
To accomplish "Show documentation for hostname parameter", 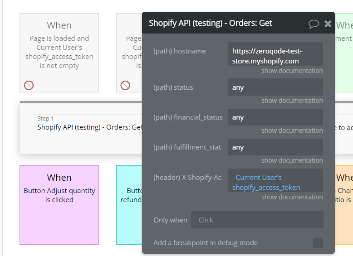I will (x=292, y=71).
